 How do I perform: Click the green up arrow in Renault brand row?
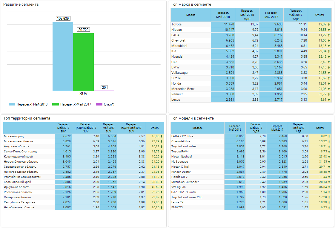(329, 94)
